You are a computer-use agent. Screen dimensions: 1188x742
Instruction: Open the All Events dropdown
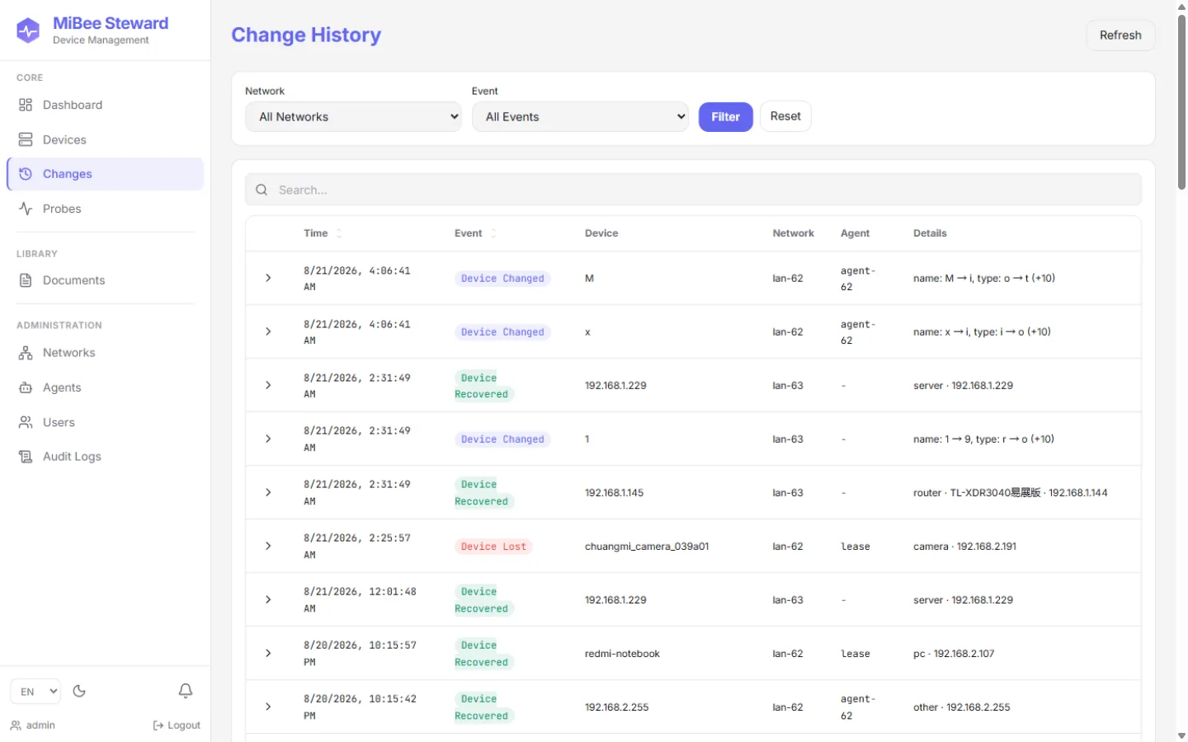pyautogui.click(x=580, y=117)
